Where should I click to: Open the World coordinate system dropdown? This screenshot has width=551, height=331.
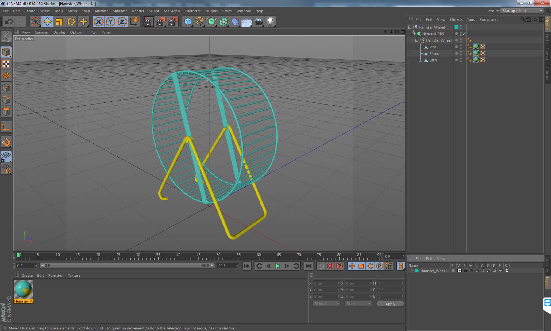326,303
